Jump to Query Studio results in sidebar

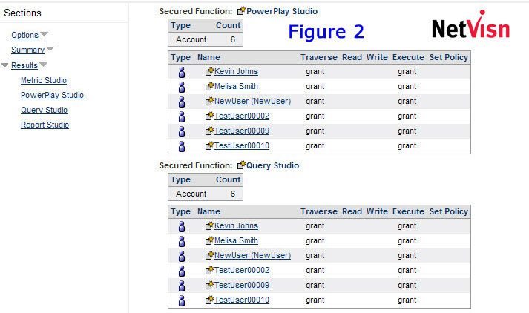[44, 110]
